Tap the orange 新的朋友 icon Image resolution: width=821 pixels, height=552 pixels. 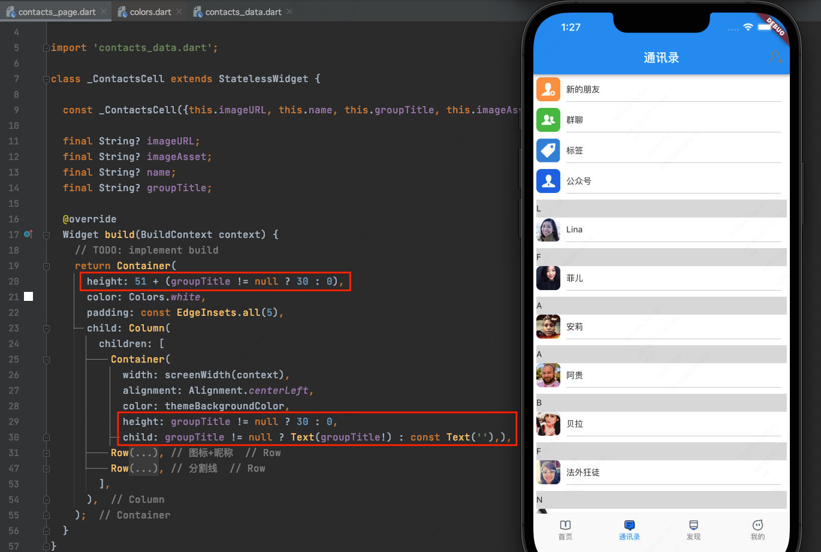pyautogui.click(x=548, y=89)
